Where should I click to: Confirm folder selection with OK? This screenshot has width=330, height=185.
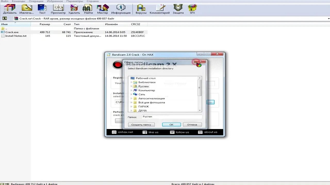[171, 125]
